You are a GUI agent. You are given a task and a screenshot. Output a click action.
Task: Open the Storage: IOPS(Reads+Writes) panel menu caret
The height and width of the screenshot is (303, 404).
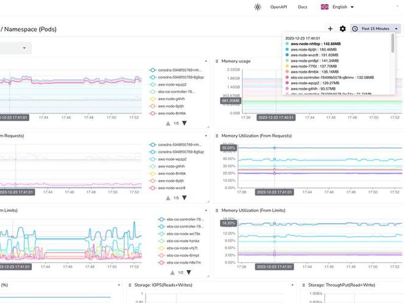point(292,285)
